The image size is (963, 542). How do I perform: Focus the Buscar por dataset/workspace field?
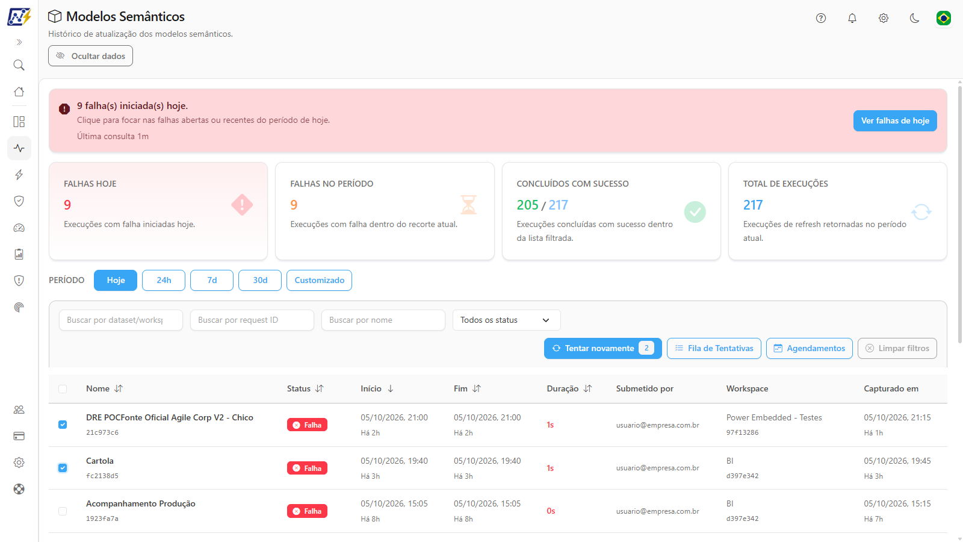coord(121,320)
